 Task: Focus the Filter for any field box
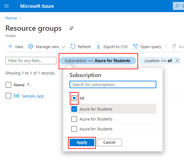[x=31, y=61]
